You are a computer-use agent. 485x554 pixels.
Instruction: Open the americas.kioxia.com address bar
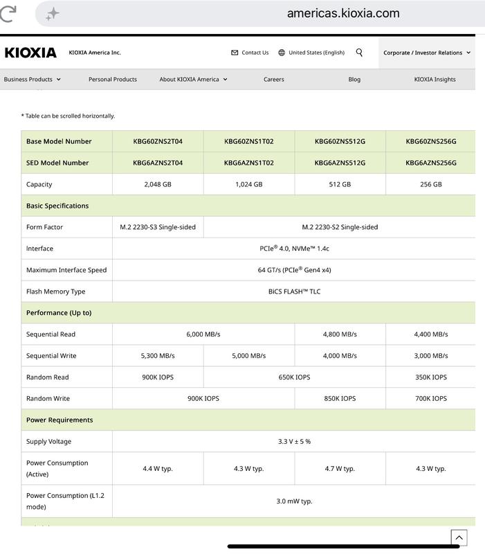pos(343,13)
